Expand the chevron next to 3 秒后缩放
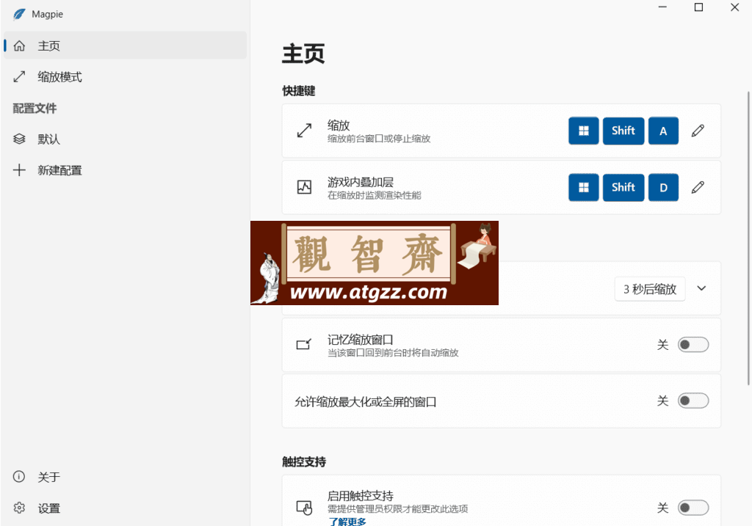 [x=701, y=288]
